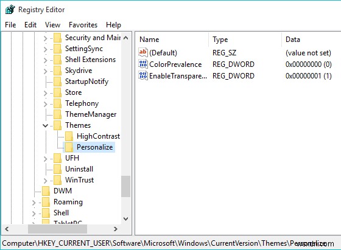Click the DWM folder icon
This screenshot has height=250, width=341.
[x=46, y=191]
